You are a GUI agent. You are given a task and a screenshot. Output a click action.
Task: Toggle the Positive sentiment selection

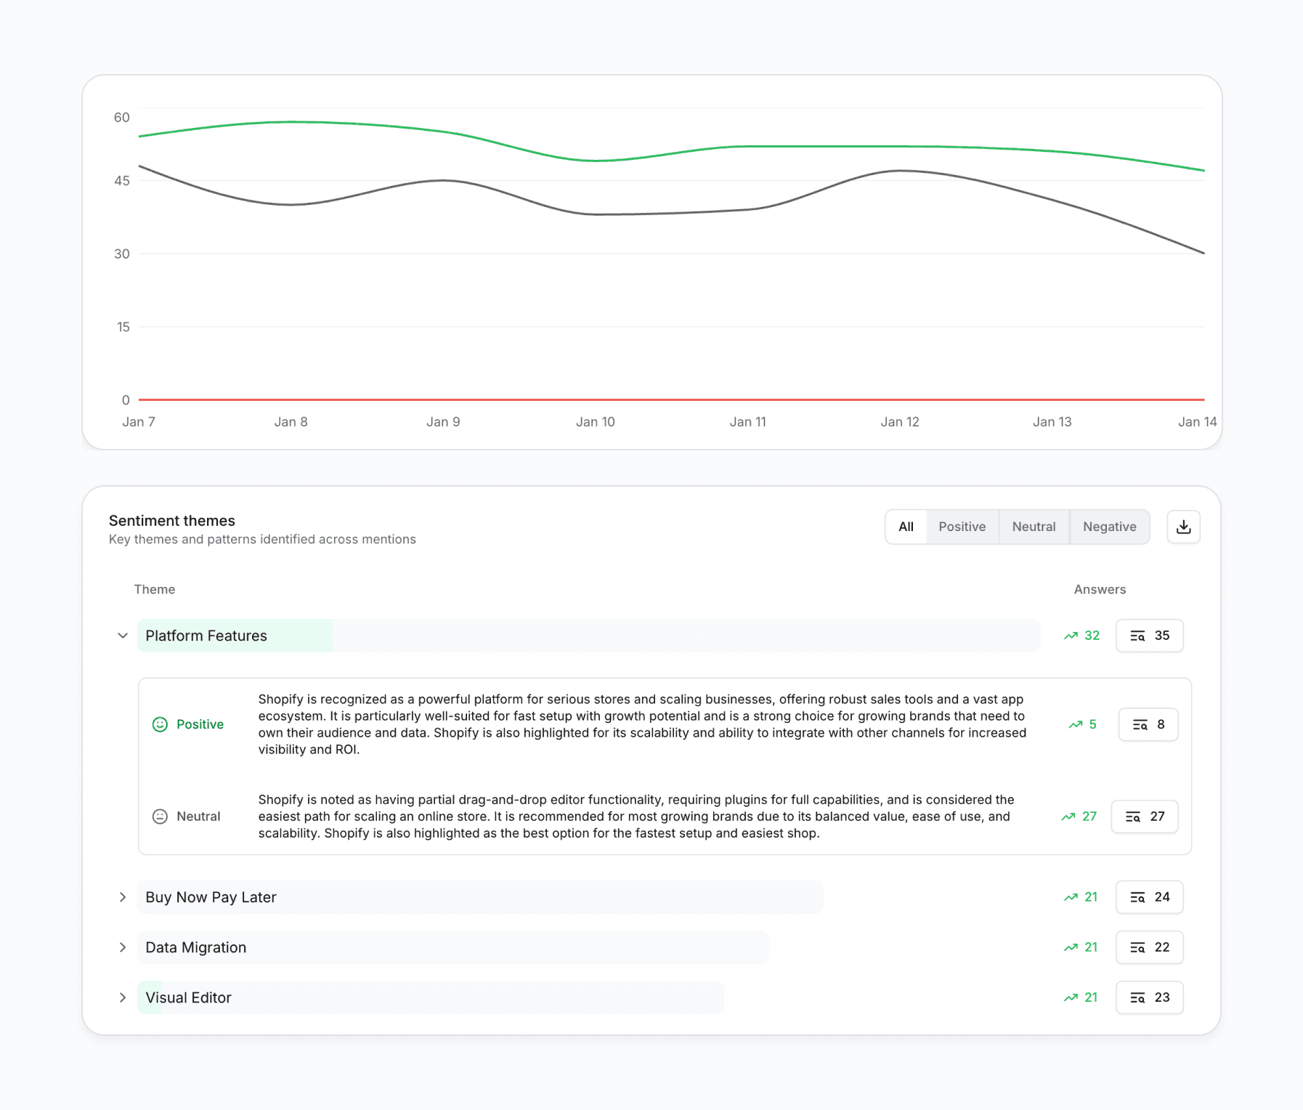tap(962, 527)
